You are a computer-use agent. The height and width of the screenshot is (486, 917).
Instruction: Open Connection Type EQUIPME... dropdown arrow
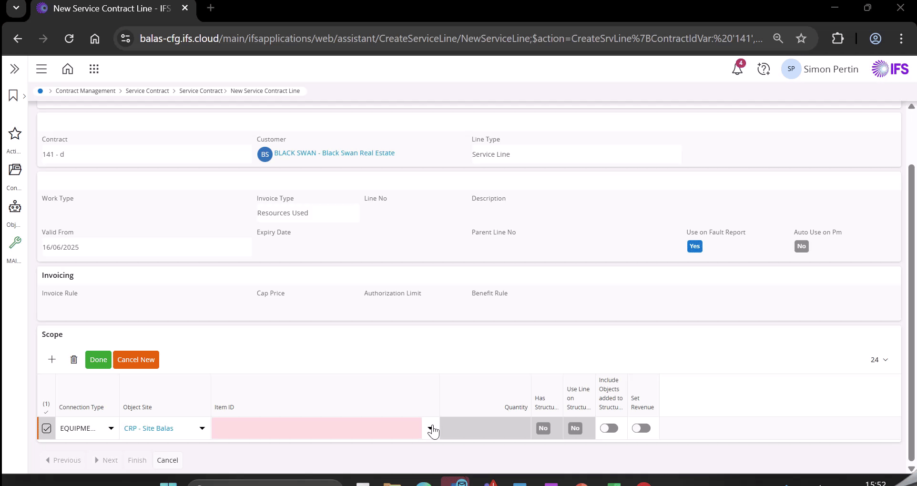(x=111, y=428)
